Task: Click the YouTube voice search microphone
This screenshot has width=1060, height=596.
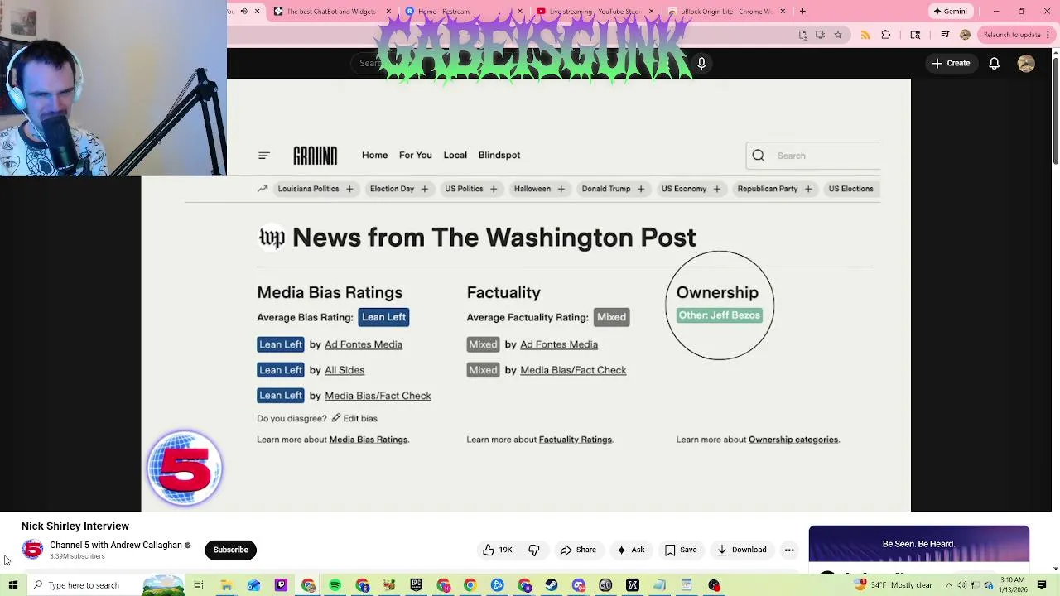Action: 701,63
